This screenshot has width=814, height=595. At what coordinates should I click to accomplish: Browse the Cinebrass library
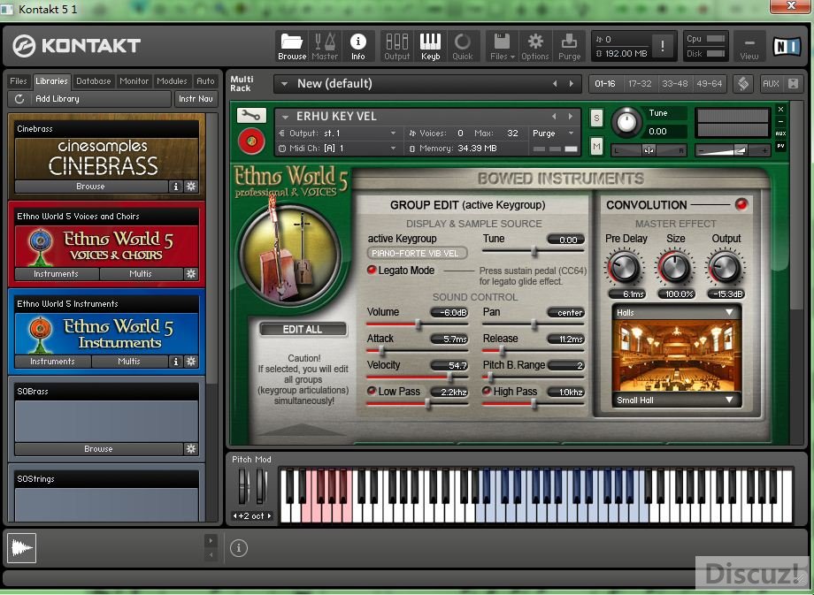pyautogui.click(x=91, y=187)
